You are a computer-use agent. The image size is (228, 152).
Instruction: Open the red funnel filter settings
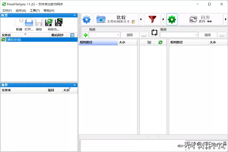tap(152, 19)
